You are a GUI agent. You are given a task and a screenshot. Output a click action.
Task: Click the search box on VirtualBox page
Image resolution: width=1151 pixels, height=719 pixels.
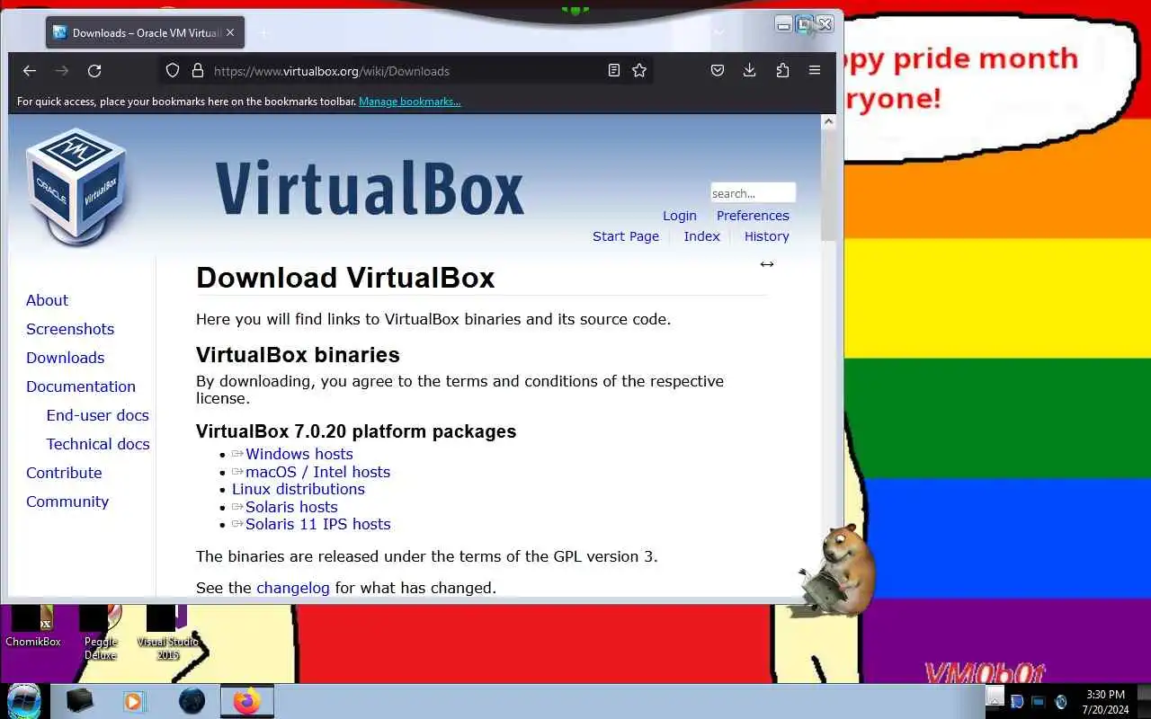tap(753, 193)
